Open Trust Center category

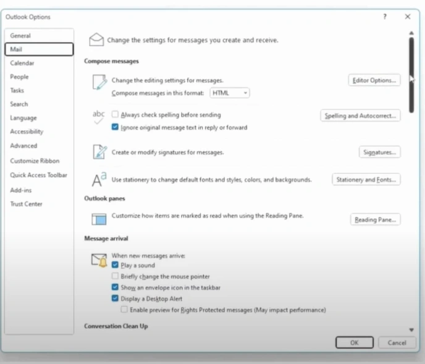[x=39, y=204]
